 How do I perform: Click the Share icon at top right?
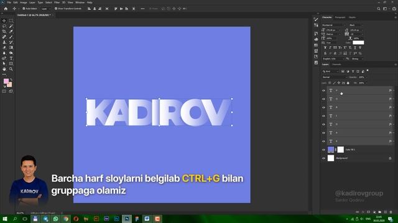point(394,9)
